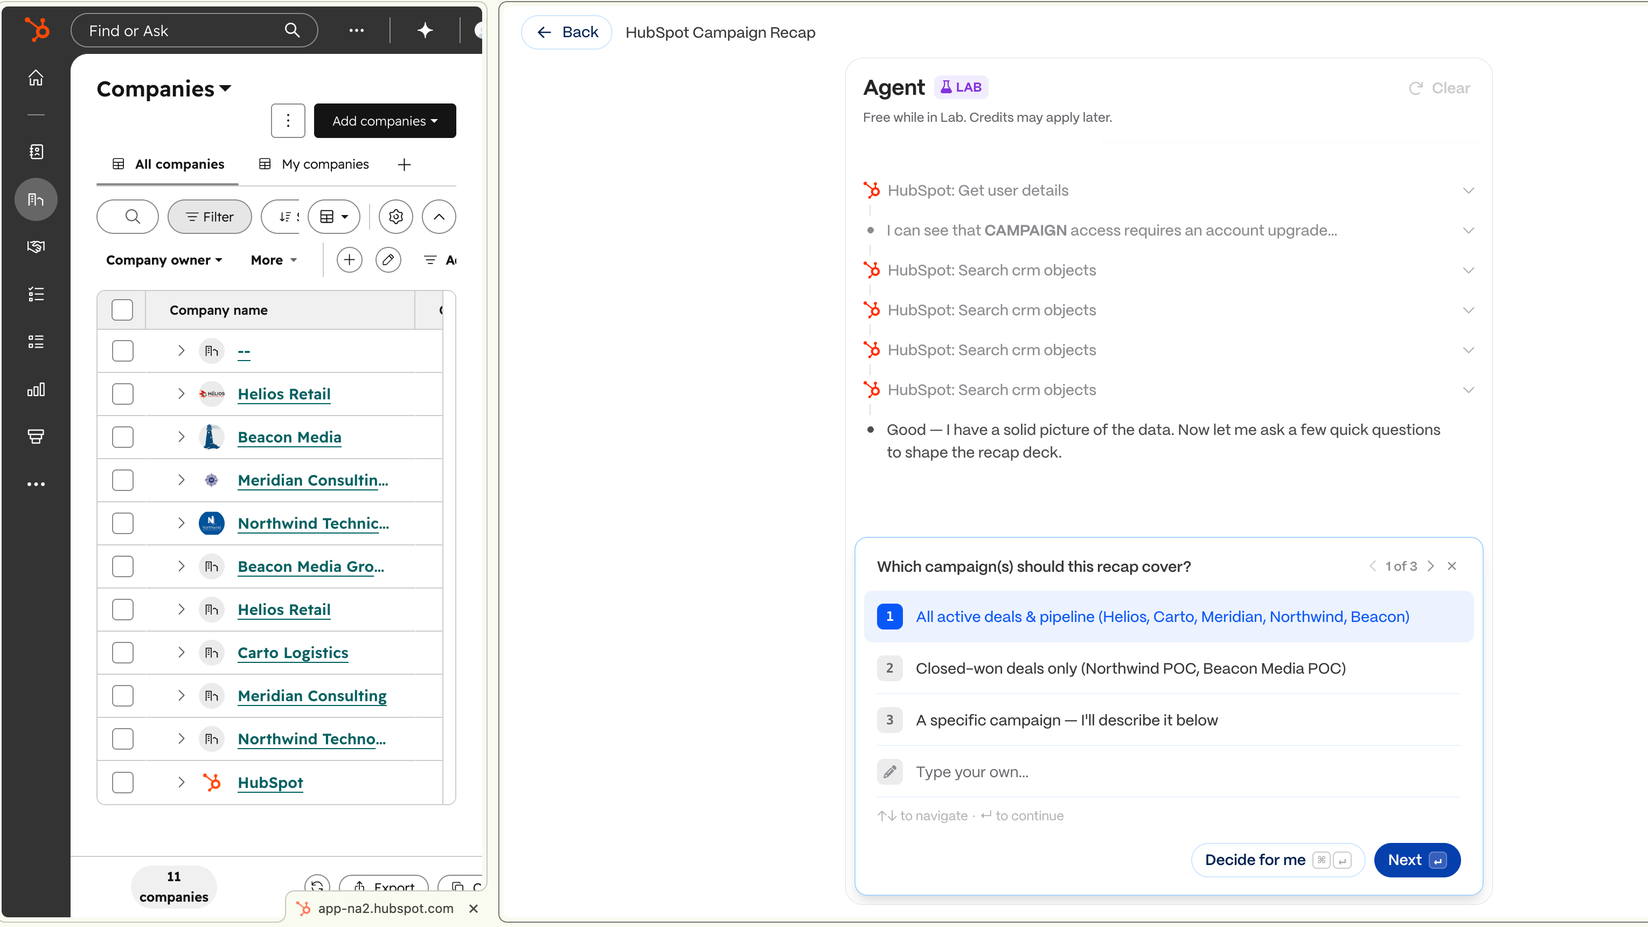Check the Northwind Technic... row checkbox
Image resolution: width=1648 pixels, height=927 pixels.
pyautogui.click(x=122, y=523)
